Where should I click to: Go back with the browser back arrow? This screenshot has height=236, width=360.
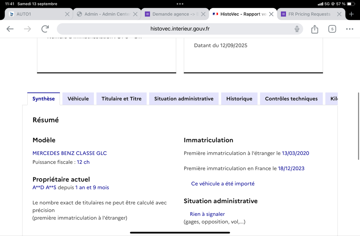click(10, 29)
